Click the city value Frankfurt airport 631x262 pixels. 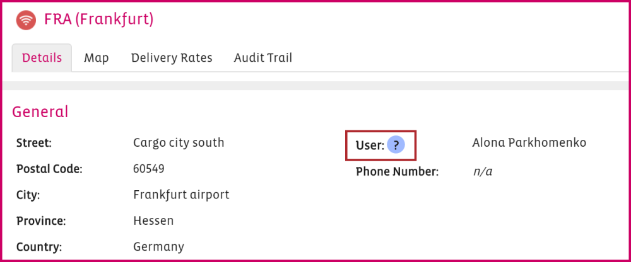181,195
